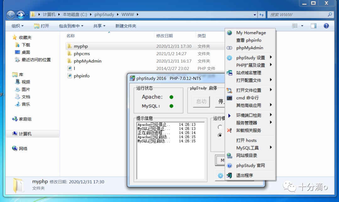Expand the 环境端口检测 submenu arrow
This screenshot has width=339, height=202.
tap(271, 115)
